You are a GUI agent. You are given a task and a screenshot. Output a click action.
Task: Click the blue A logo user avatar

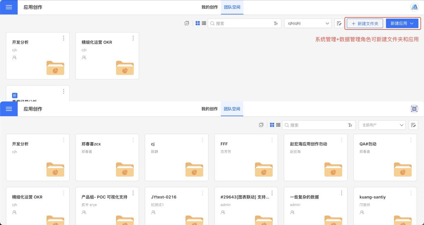415,7
